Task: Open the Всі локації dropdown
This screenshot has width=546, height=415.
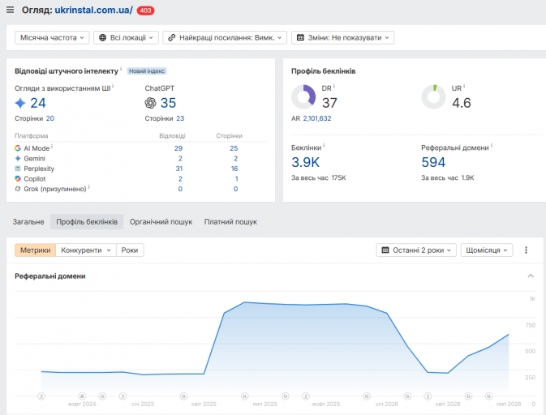Action: [x=126, y=37]
